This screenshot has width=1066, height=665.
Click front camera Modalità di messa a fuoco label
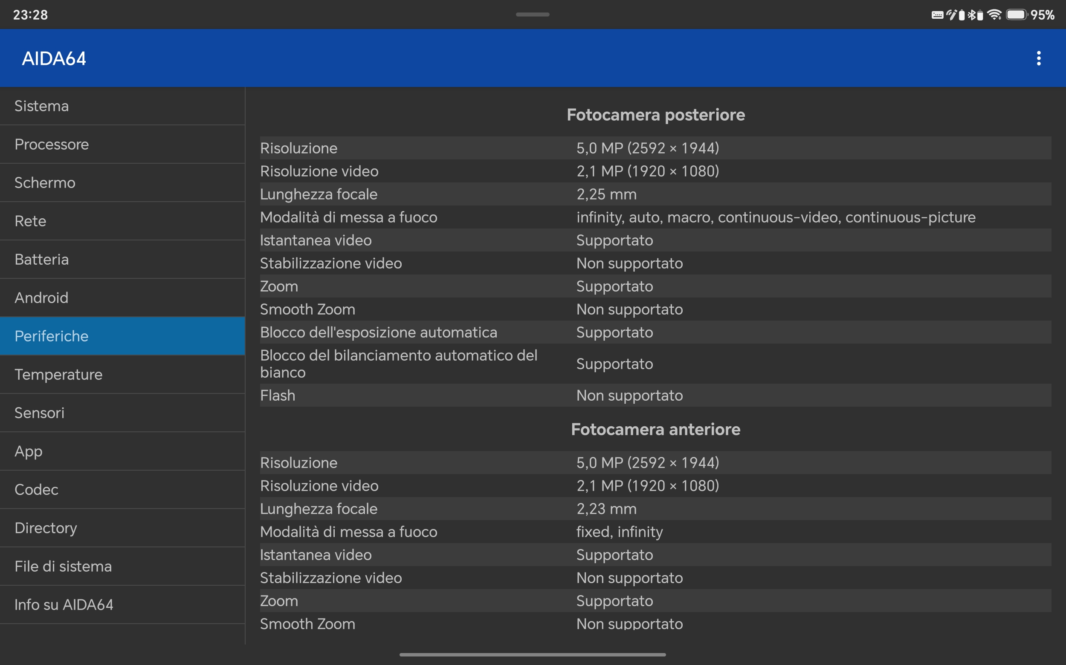(x=348, y=532)
